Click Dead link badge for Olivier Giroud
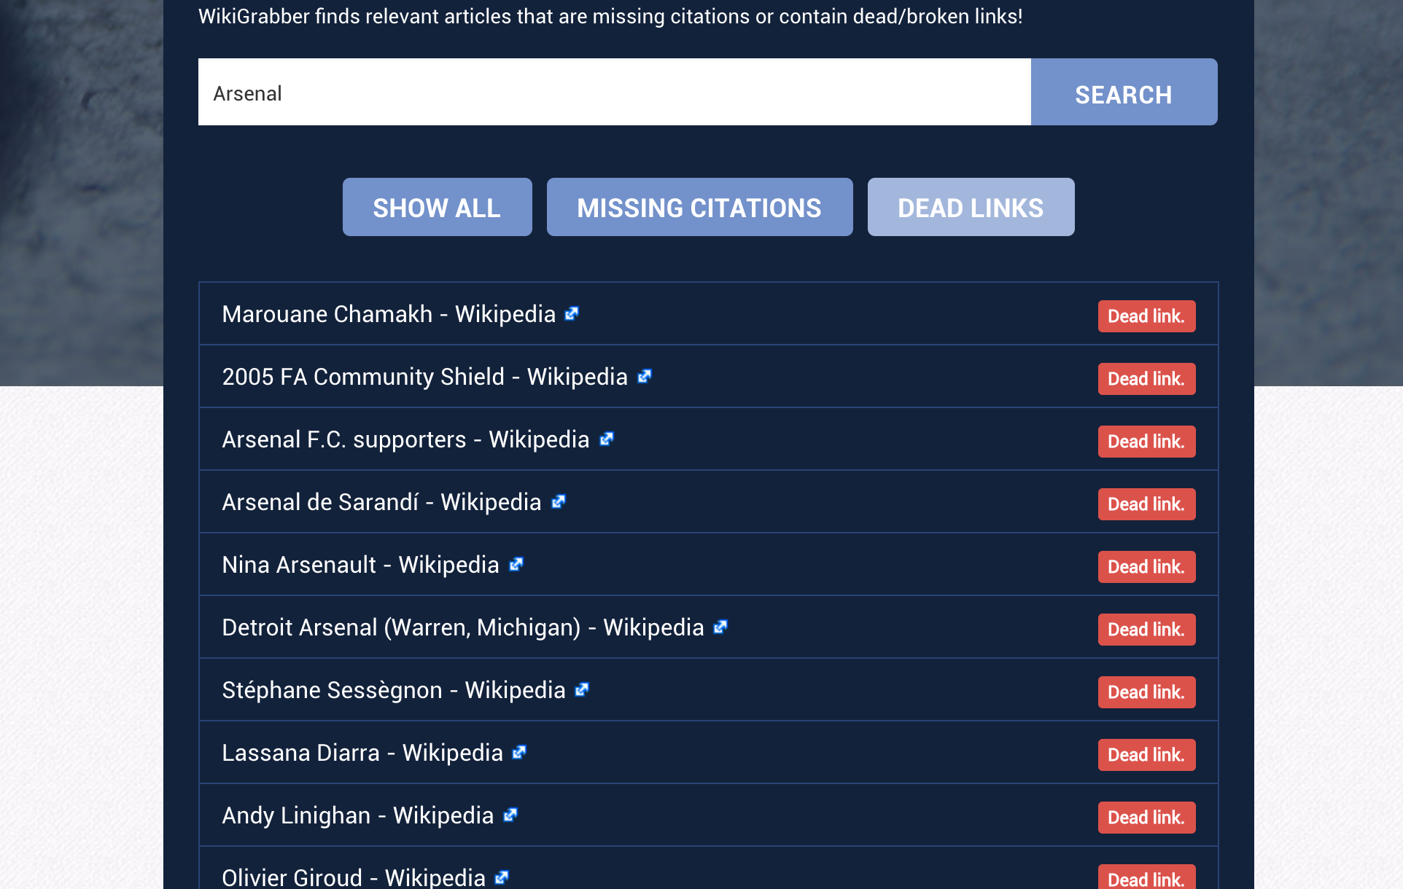 pyautogui.click(x=1146, y=877)
